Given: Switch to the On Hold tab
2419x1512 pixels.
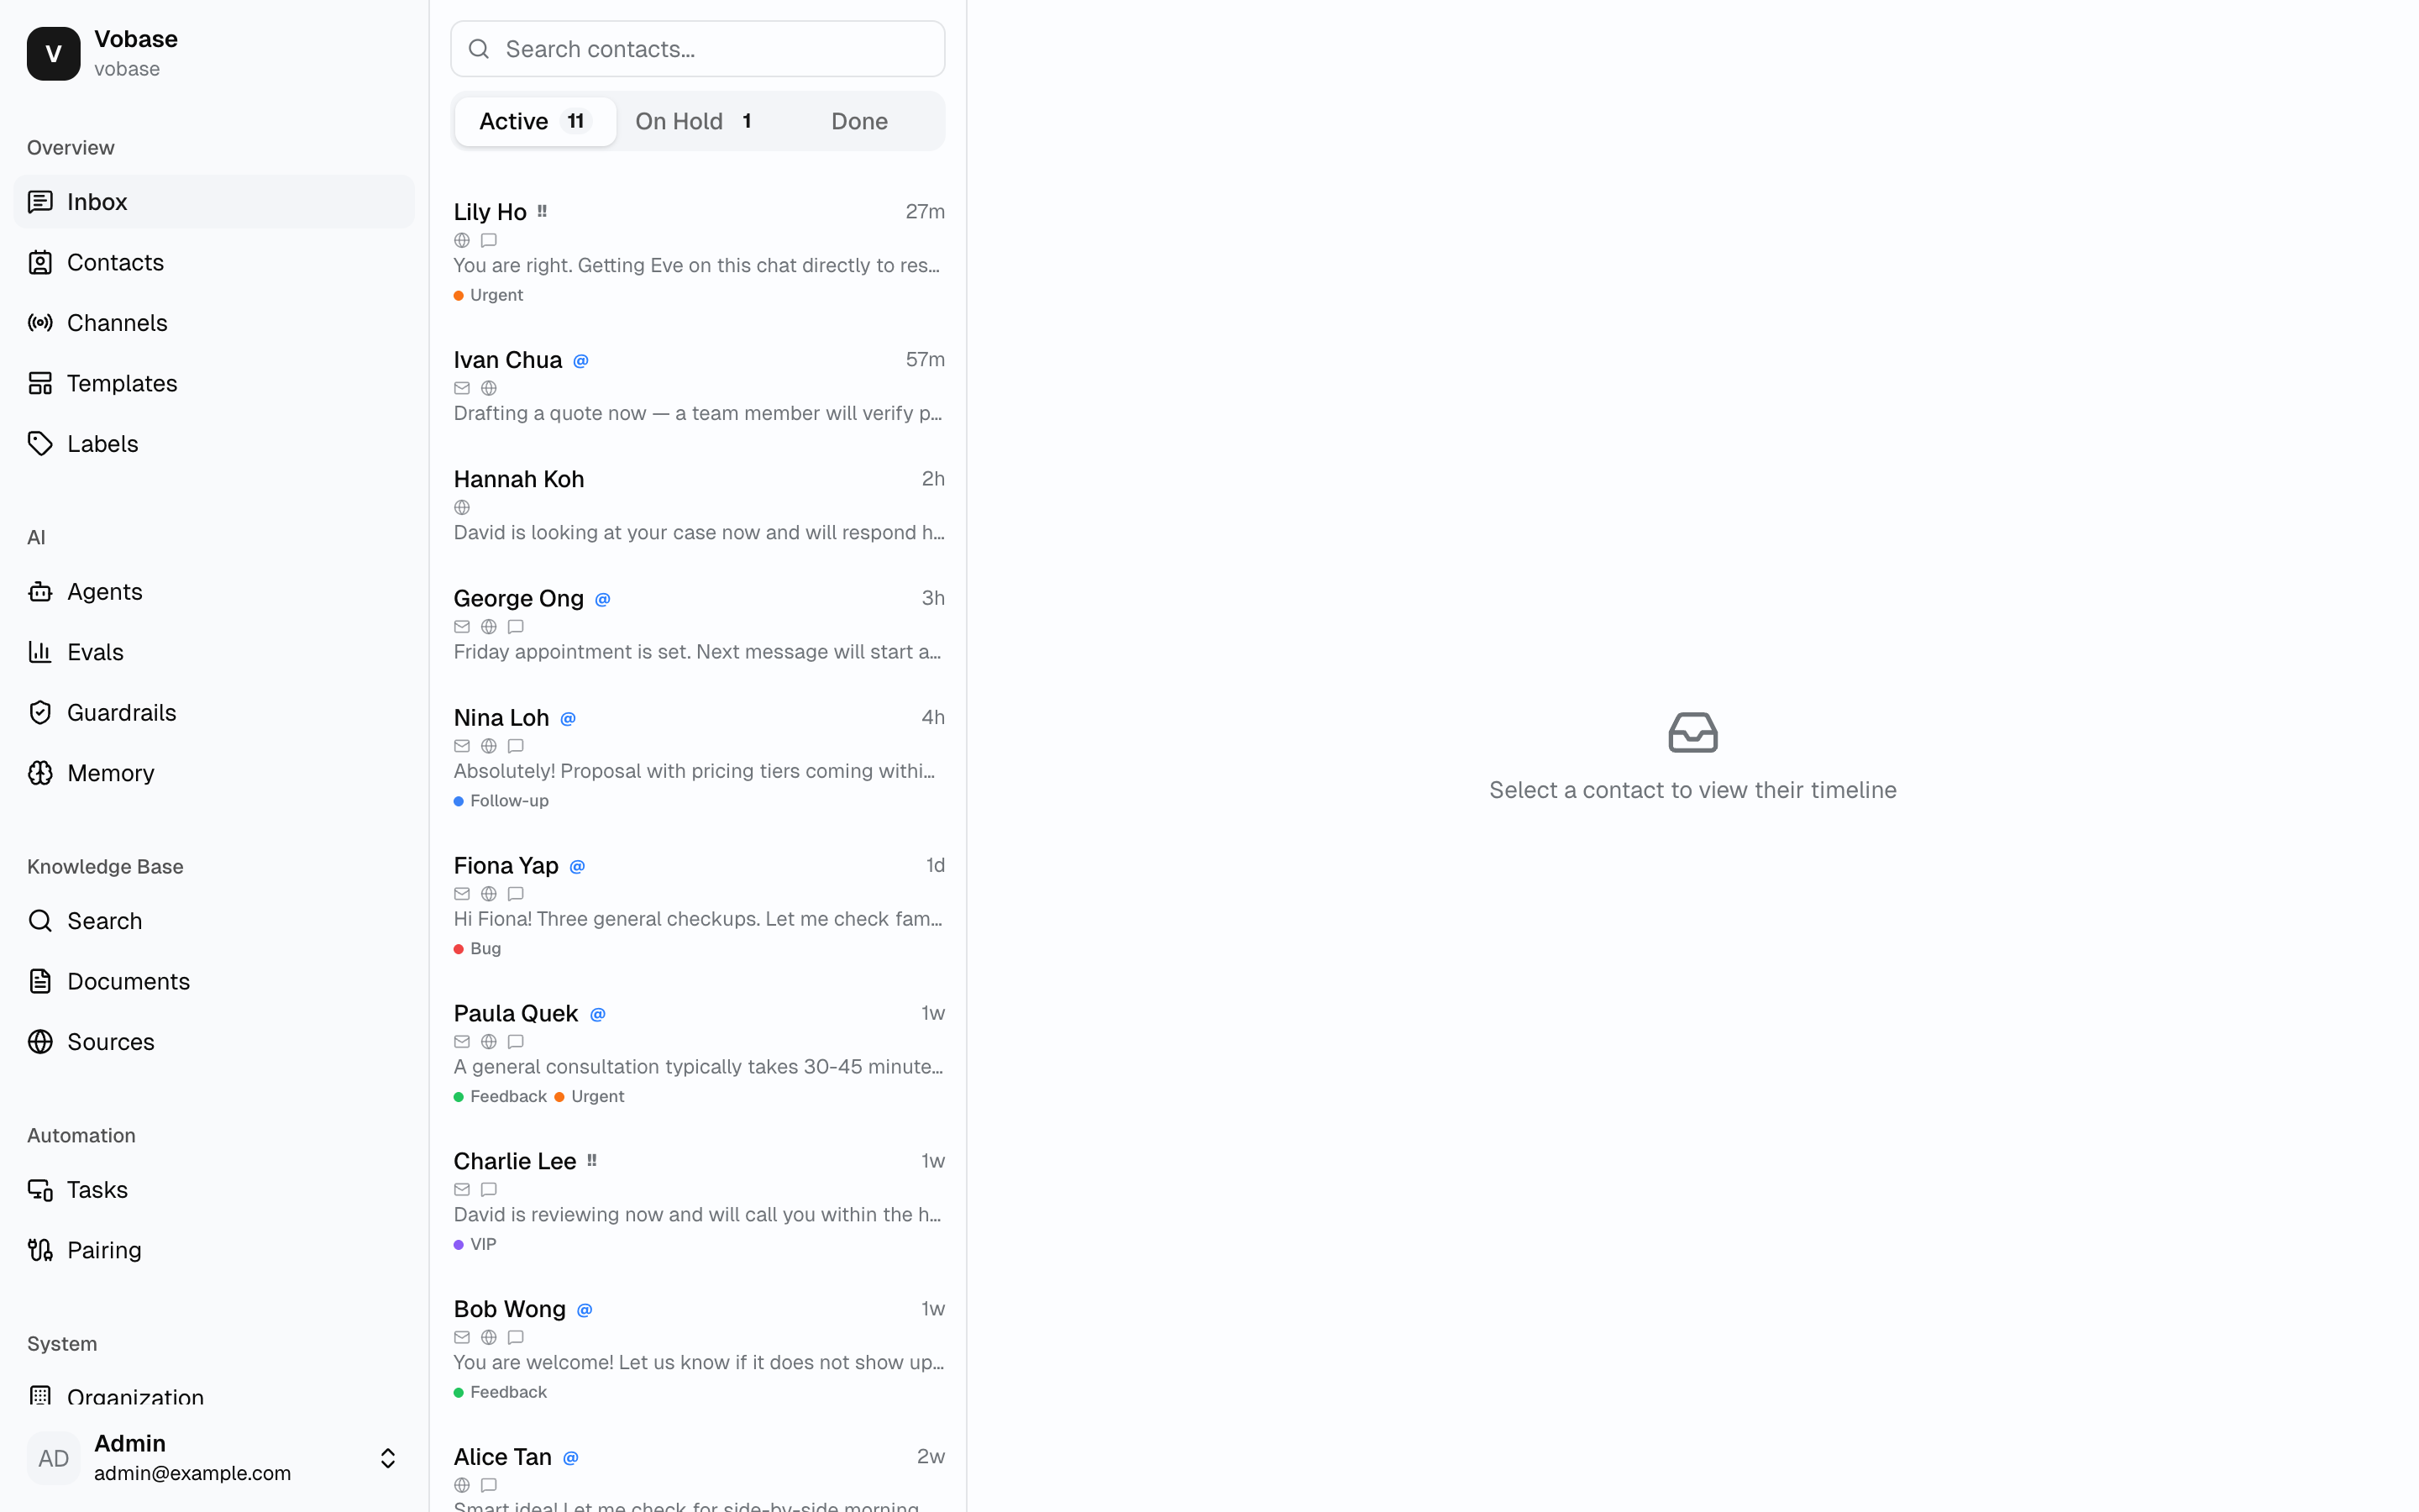Looking at the screenshot, I should coord(695,121).
